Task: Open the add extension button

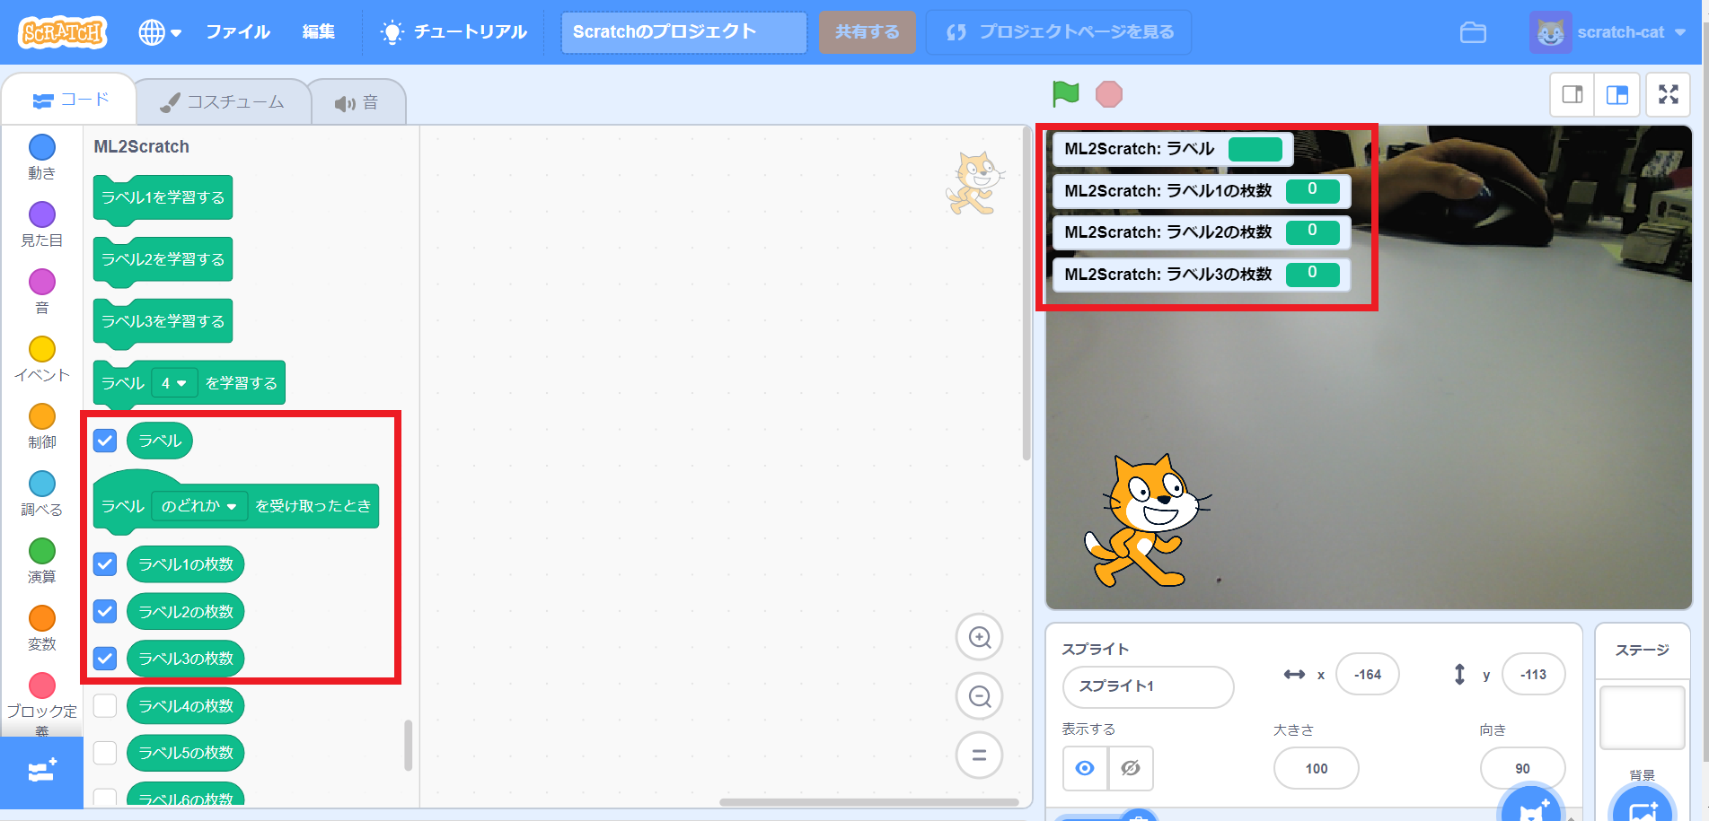Action: [42, 771]
